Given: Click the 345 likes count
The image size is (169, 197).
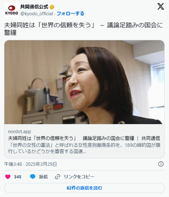Looking at the screenshot, I should (18, 177).
